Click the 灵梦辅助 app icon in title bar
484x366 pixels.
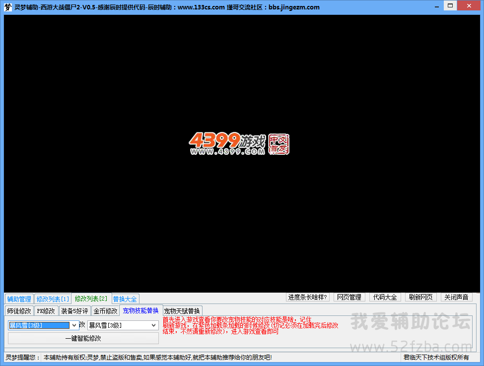pyautogui.click(x=7, y=7)
